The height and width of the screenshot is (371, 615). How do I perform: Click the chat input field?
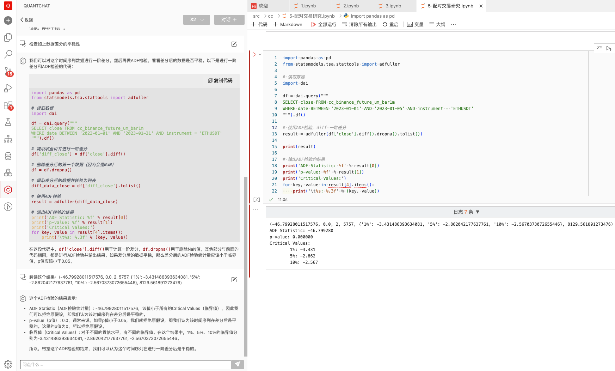125,364
